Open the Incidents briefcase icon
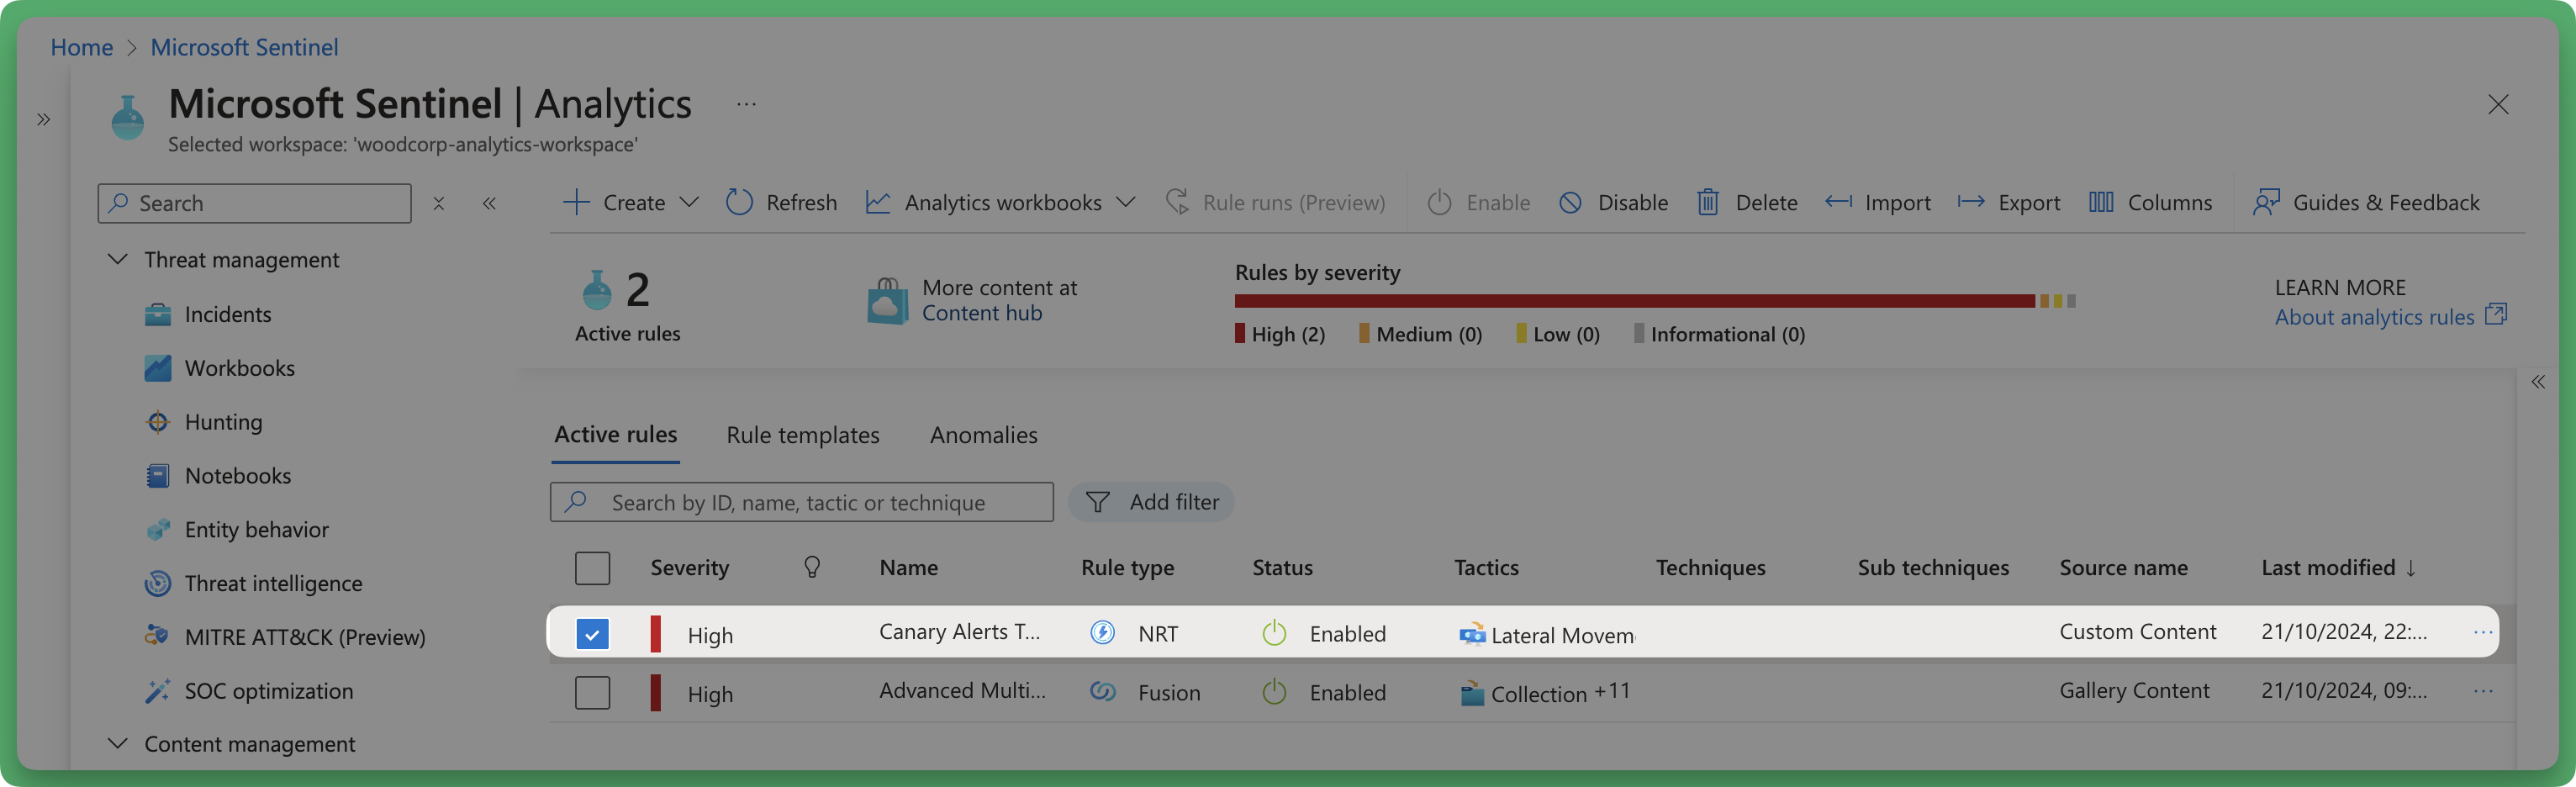The width and height of the screenshot is (2576, 787). pyautogui.click(x=157, y=314)
